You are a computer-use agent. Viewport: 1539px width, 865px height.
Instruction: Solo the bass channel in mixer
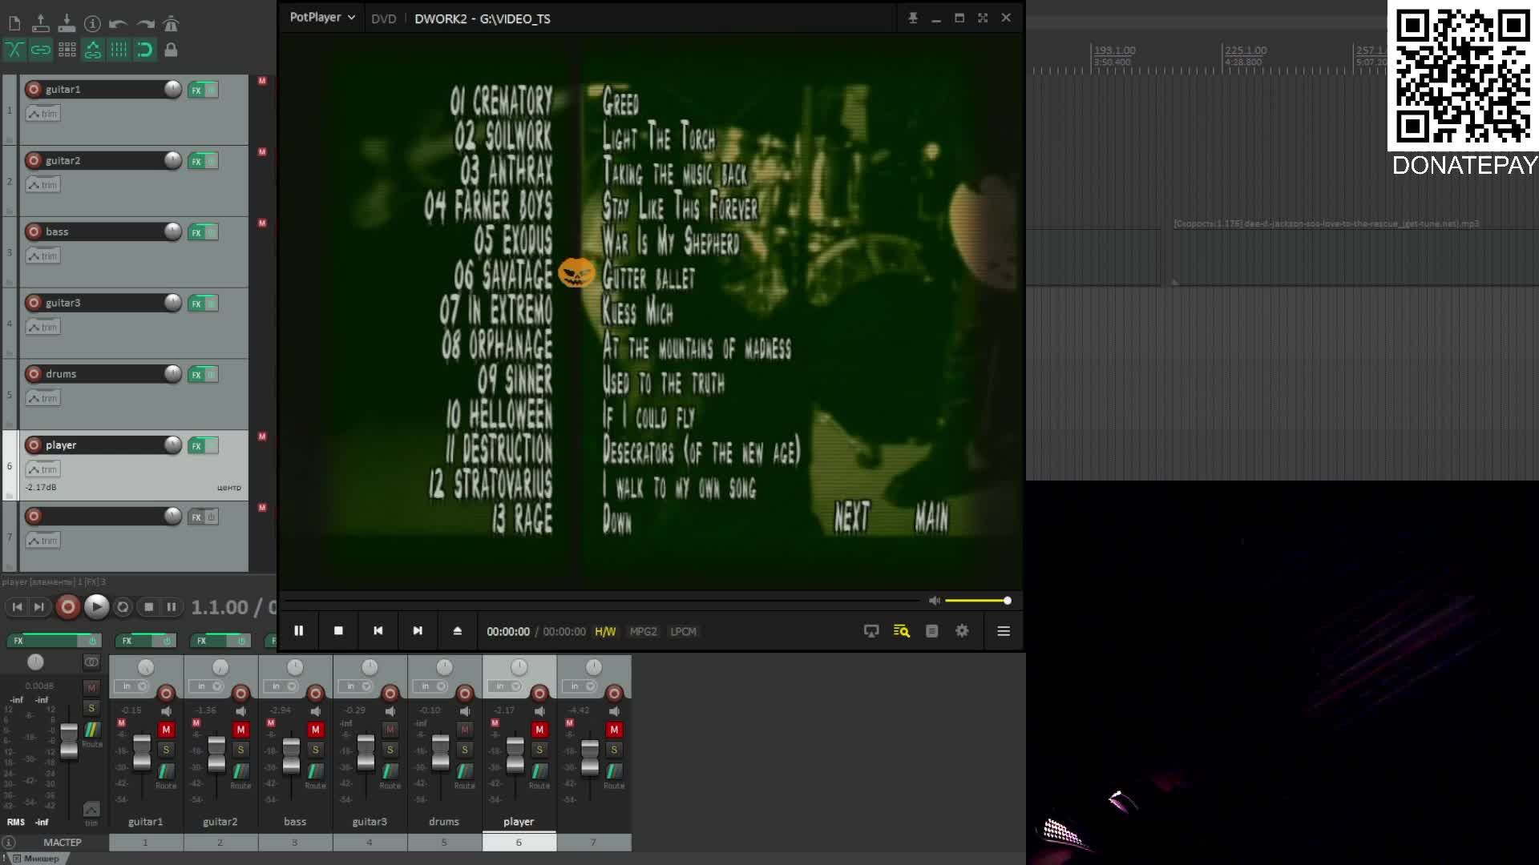(x=315, y=750)
